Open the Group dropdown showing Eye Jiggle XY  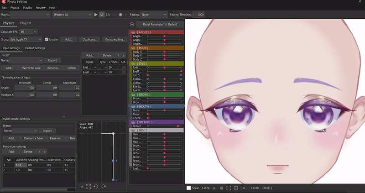click(26, 40)
